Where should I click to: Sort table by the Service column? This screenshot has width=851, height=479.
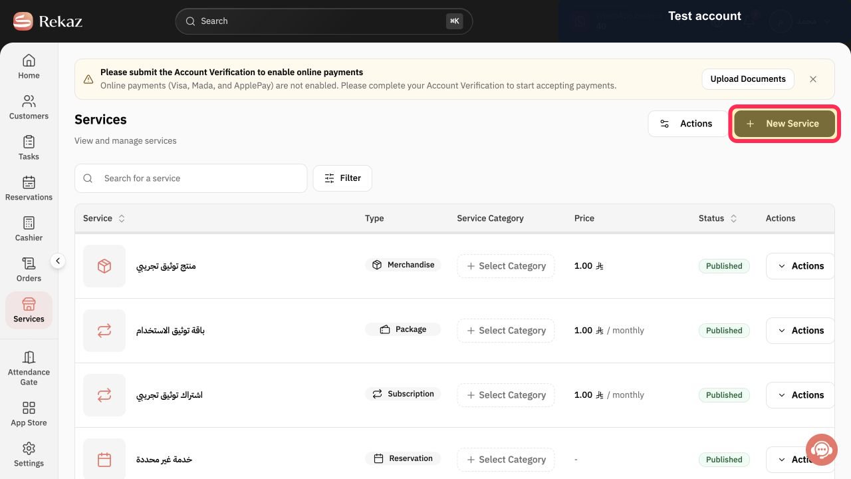pyautogui.click(x=122, y=218)
